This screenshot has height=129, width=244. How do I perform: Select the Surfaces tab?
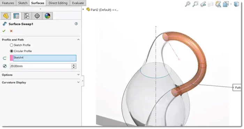pos(38,3)
